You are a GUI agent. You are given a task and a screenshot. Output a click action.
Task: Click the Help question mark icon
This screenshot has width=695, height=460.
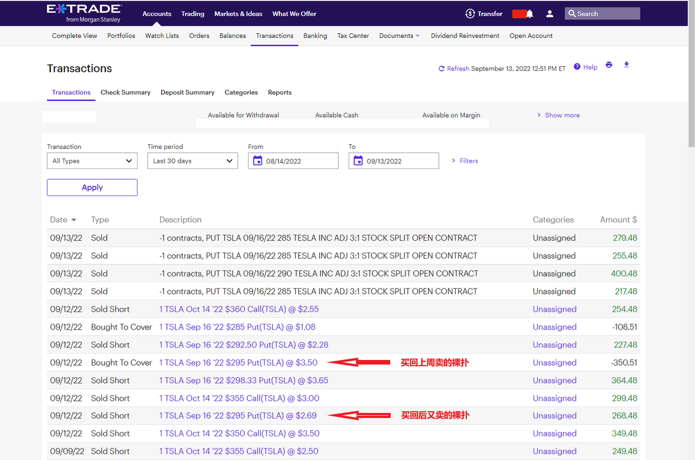(577, 67)
